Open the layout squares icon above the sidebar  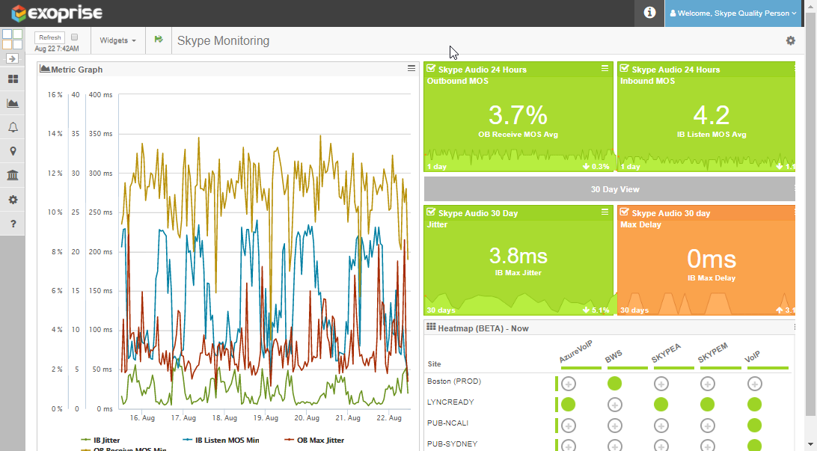tap(12, 40)
